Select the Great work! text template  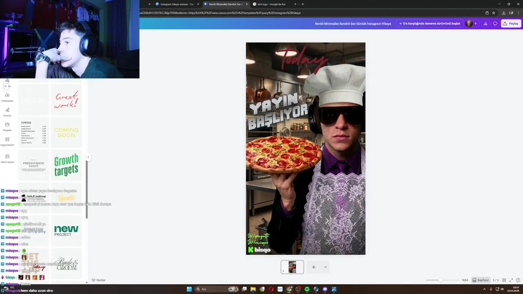pyautogui.click(x=66, y=100)
